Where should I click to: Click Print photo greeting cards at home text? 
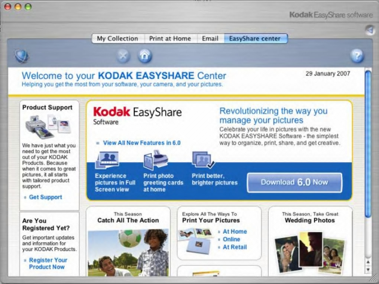pos(163,183)
